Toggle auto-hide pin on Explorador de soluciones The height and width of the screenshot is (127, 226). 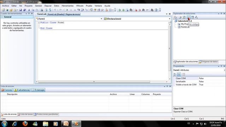point(221,13)
